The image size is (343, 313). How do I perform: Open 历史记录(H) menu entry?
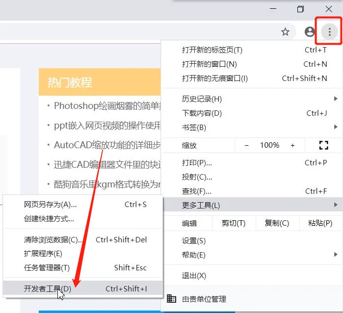click(252, 99)
